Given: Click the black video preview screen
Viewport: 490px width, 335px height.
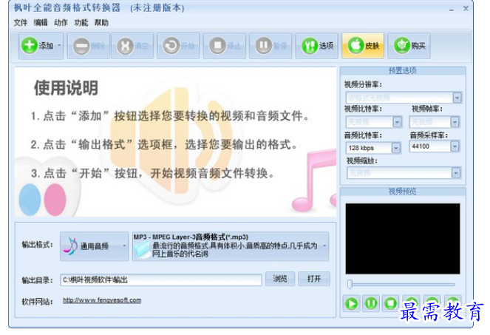Looking at the screenshot, I should pyautogui.click(x=403, y=239).
